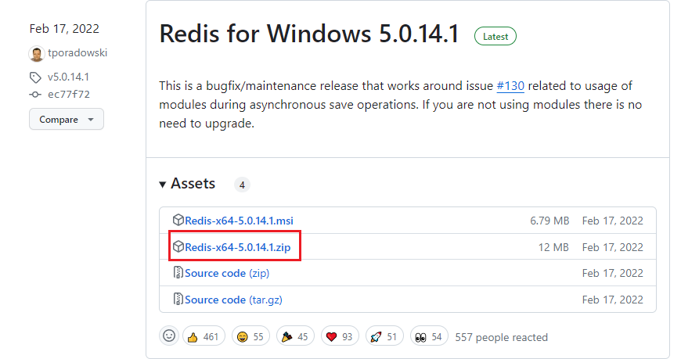The width and height of the screenshot is (699, 359).
Task: Toggle the eyes reaction with 54
Action: (429, 337)
